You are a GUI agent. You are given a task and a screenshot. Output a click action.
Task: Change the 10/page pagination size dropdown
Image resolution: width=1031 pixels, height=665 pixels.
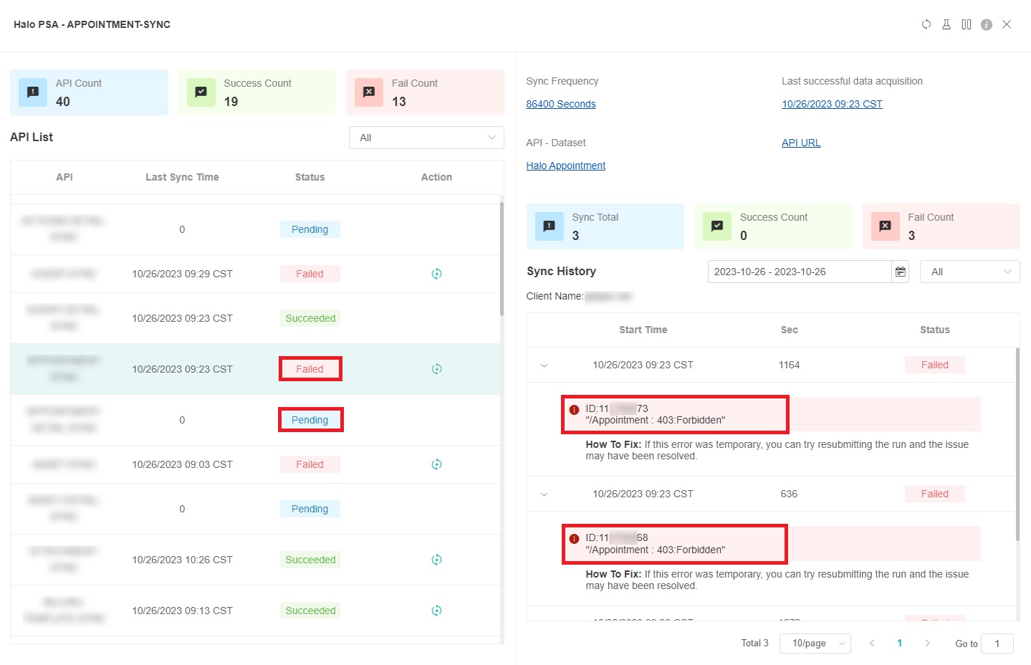pos(815,644)
